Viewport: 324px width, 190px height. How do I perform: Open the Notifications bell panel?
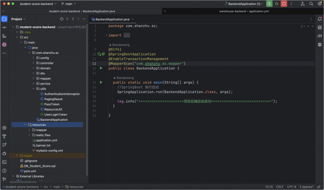click(320, 19)
